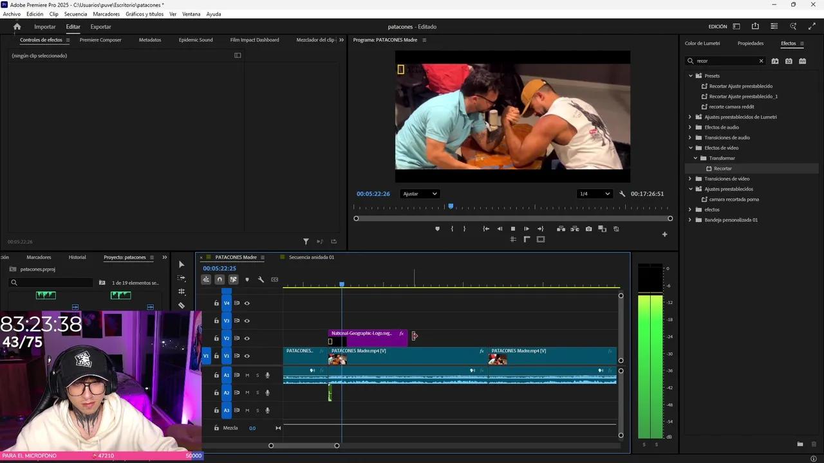Click the timeline wrench settings icon
The image size is (824, 463).
pyautogui.click(x=261, y=280)
